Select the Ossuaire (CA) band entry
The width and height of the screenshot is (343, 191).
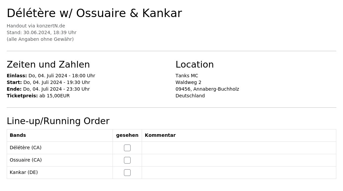click(x=26, y=160)
